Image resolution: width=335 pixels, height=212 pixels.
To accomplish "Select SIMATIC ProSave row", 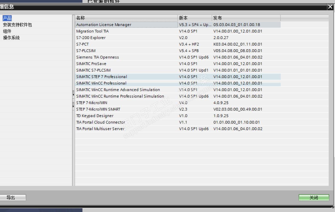I will (x=178, y=64).
